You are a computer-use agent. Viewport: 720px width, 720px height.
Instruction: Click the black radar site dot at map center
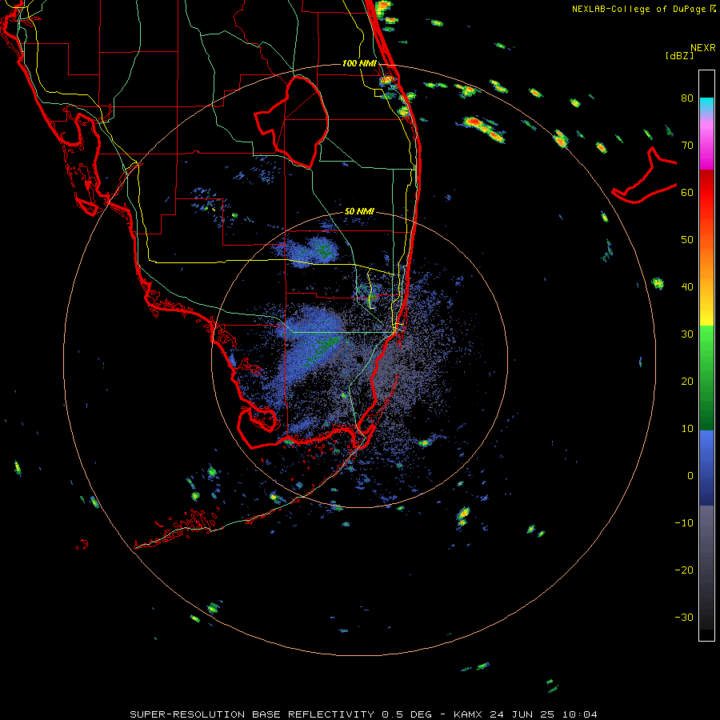pyautogui.click(x=359, y=359)
